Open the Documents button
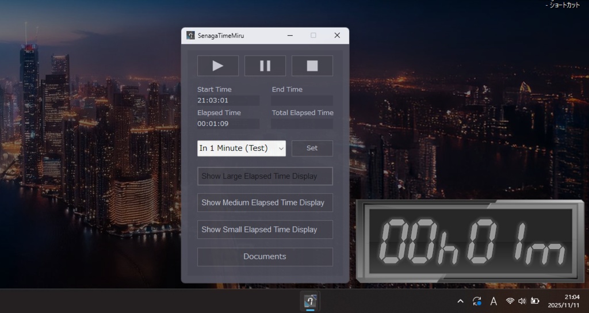Viewport: 589px width, 313px height. (x=265, y=257)
